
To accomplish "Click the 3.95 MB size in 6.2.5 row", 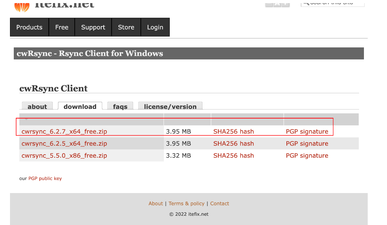I will coord(178,144).
